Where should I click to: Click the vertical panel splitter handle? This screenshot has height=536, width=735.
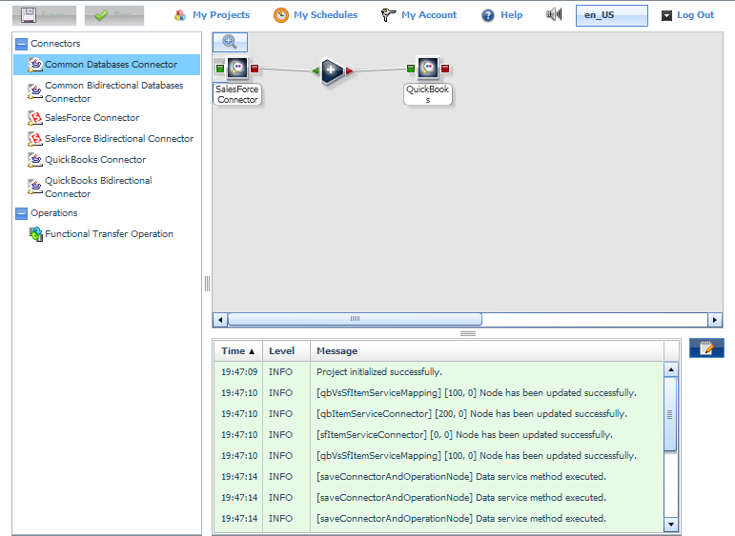[x=207, y=284]
